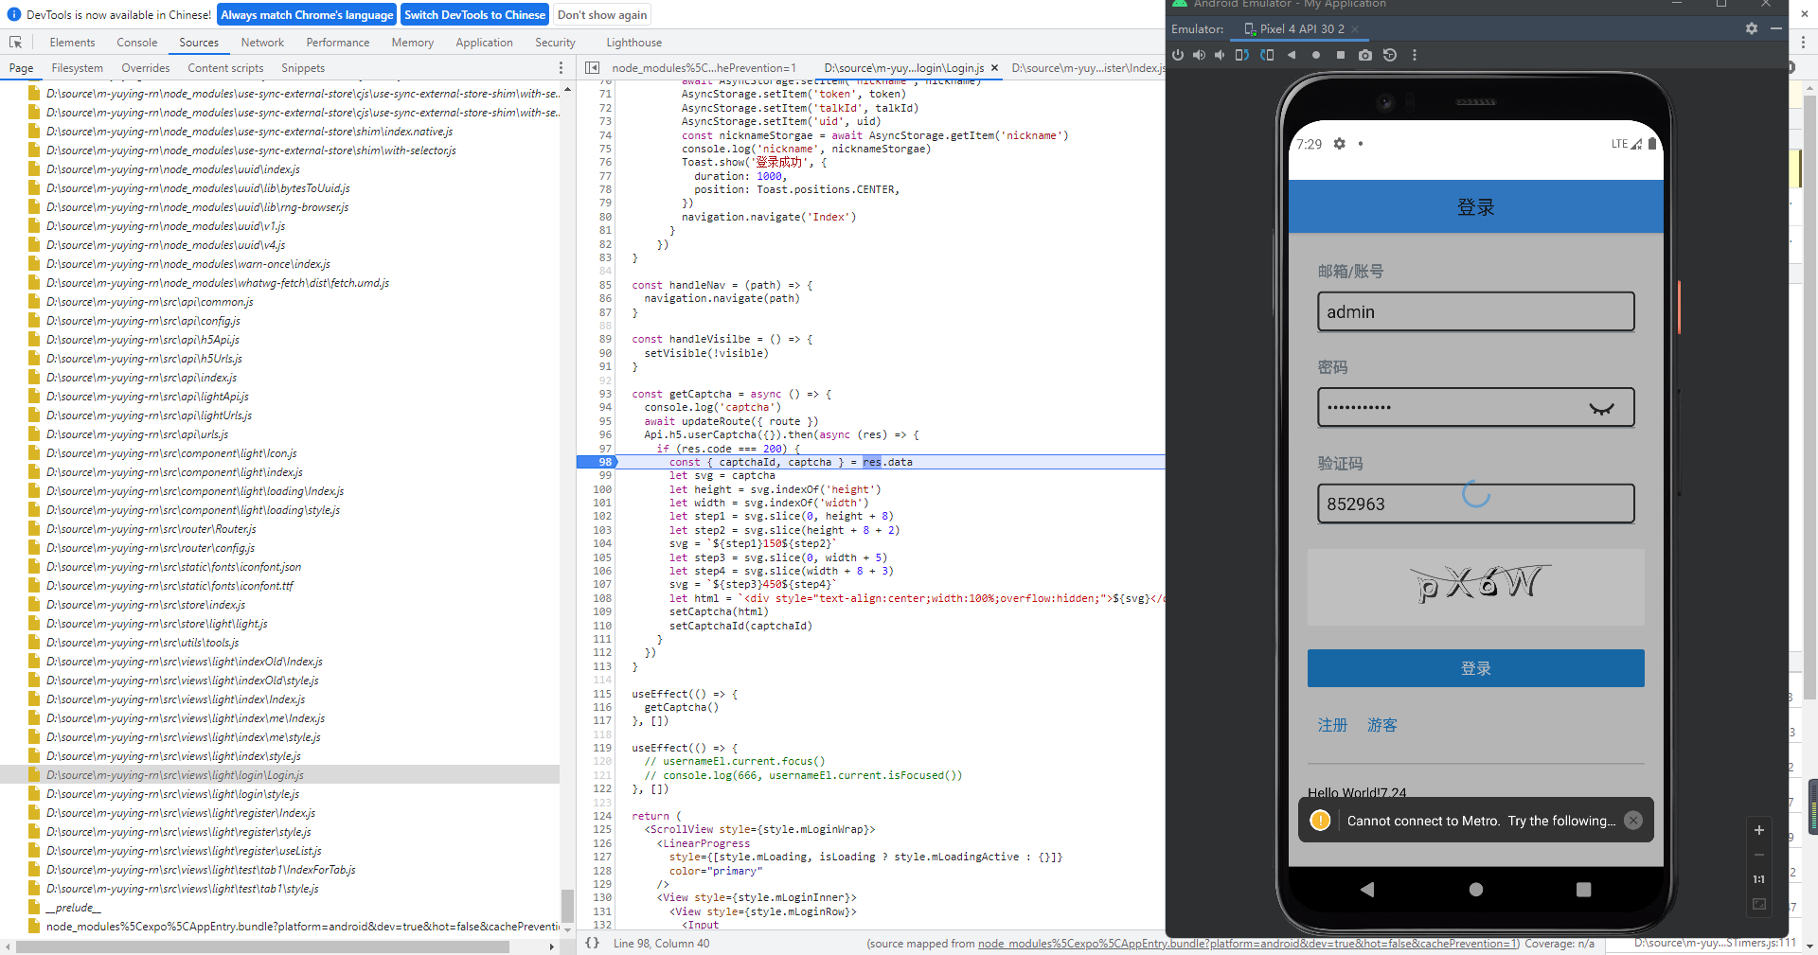
Task: Click the inspect element picker icon in DevTools
Action: tap(16, 43)
